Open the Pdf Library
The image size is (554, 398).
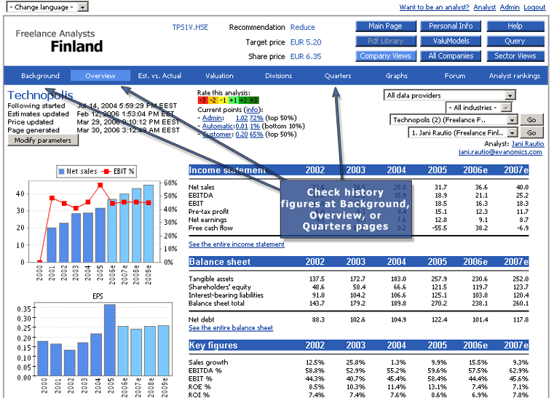click(x=385, y=41)
